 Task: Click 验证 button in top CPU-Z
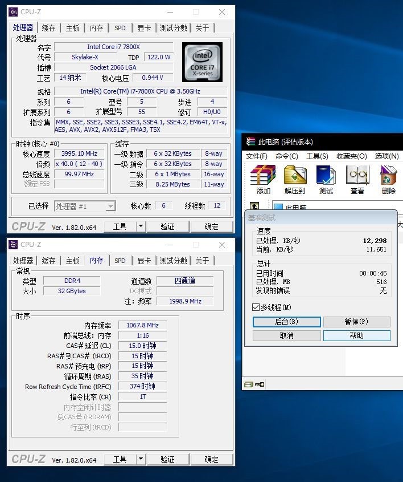(167, 226)
